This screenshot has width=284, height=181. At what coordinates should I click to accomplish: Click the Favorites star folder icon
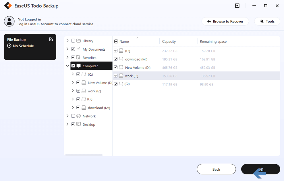[x=78, y=58]
